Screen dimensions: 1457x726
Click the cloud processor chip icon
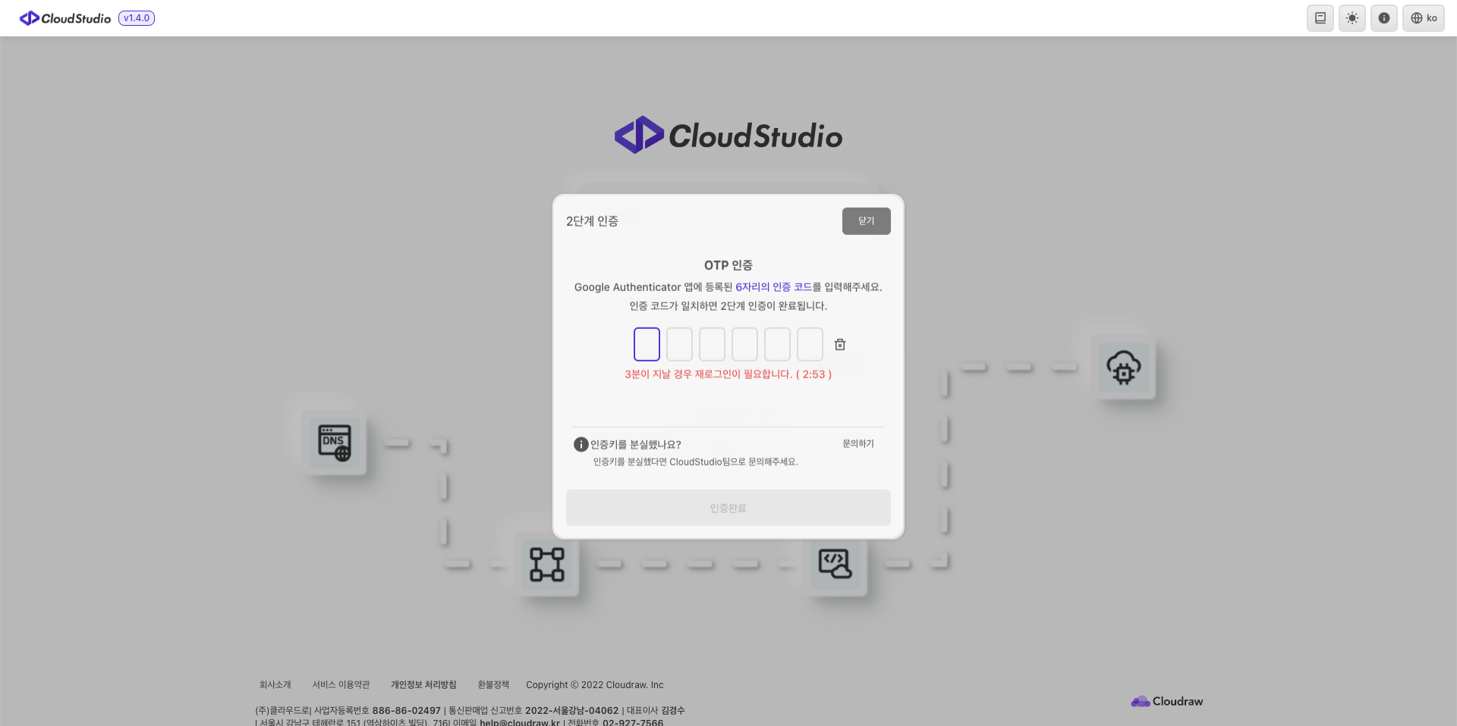pos(1123,368)
